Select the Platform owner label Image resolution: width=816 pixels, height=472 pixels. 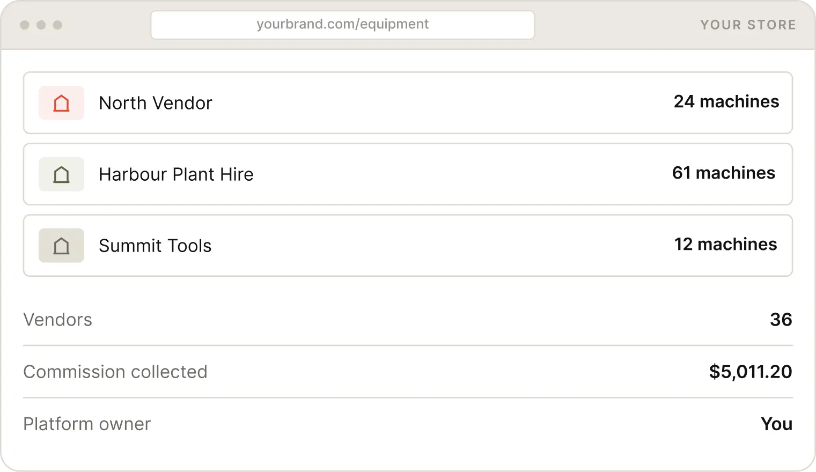[87, 424]
